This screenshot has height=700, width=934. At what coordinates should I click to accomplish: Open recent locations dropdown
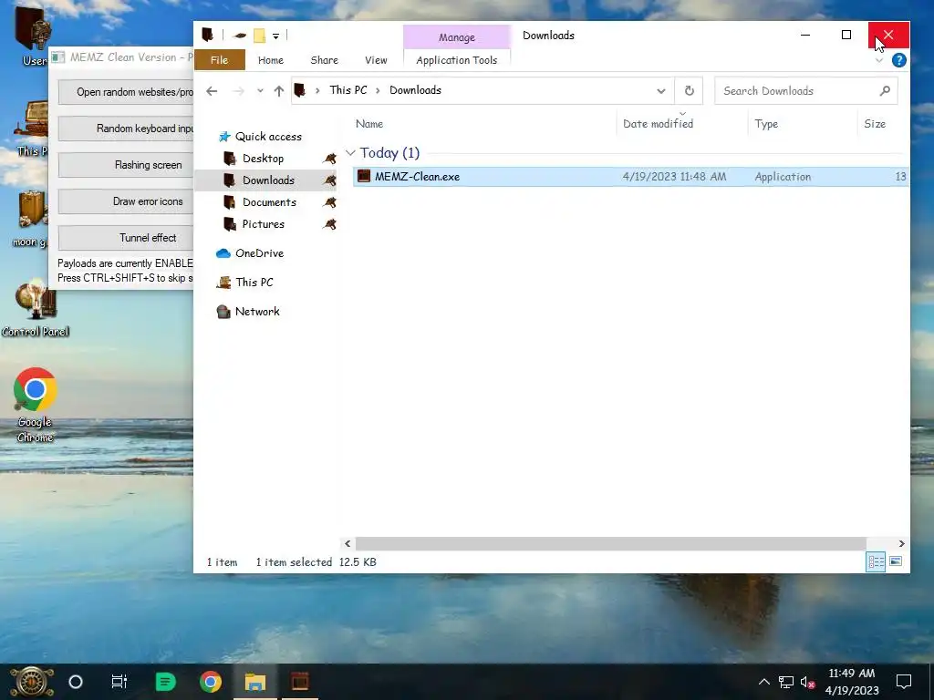(x=260, y=91)
